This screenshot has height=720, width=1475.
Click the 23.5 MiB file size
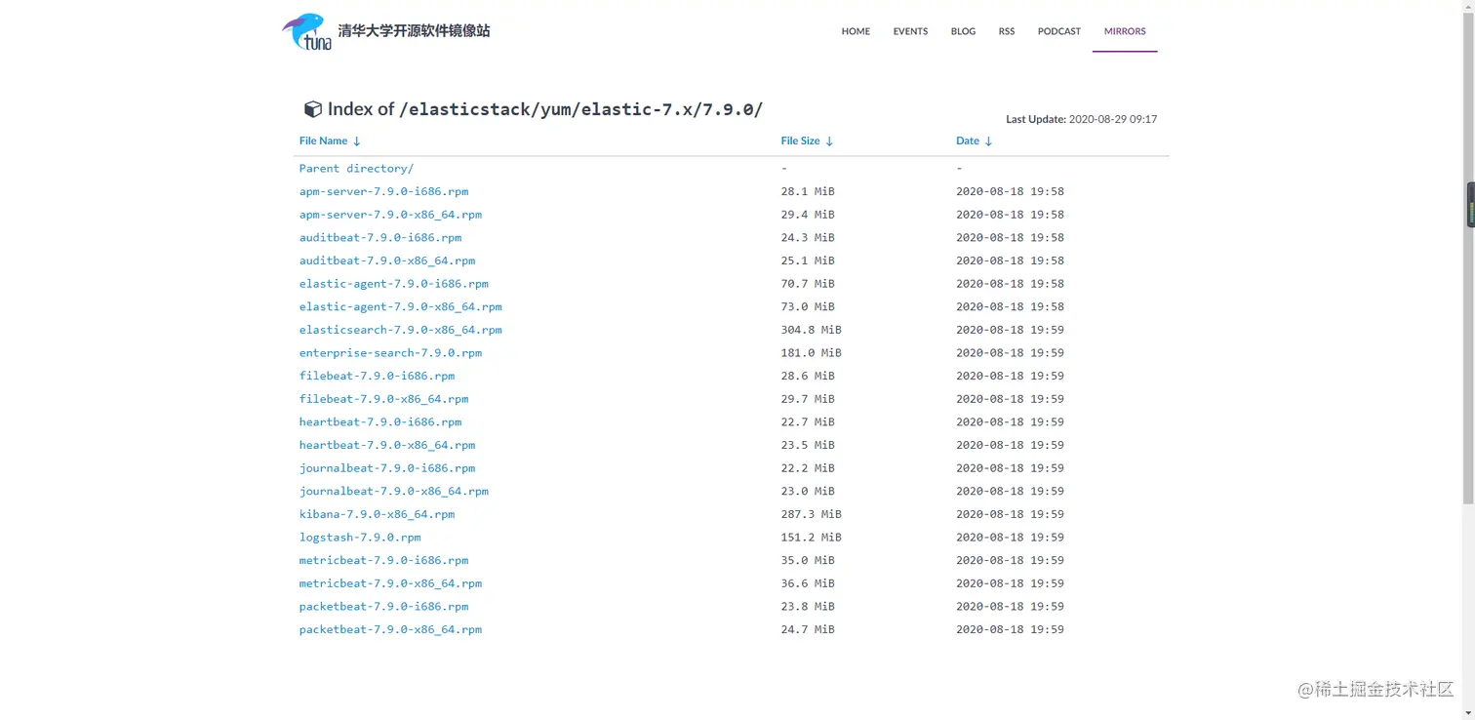coord(808,445)
